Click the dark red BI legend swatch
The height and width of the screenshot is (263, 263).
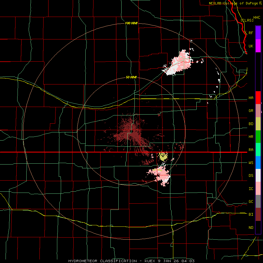tap(258, 214)
